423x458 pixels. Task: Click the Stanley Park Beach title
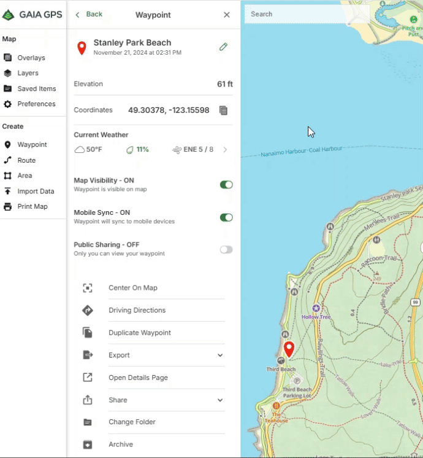pyautogui.click(x=132, y=42)
